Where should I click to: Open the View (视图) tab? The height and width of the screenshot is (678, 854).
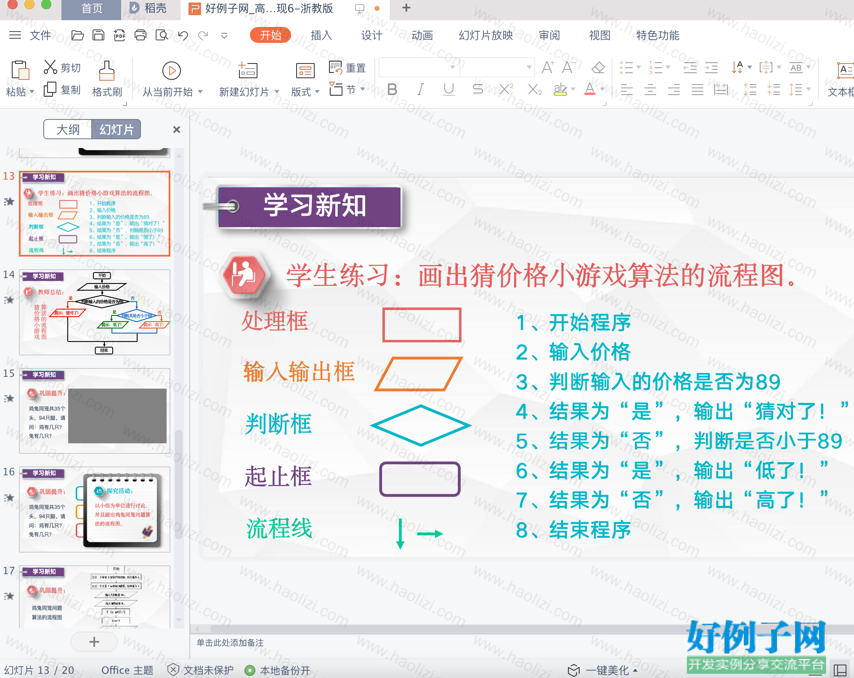pyautogui.click(x=599, y=35)
